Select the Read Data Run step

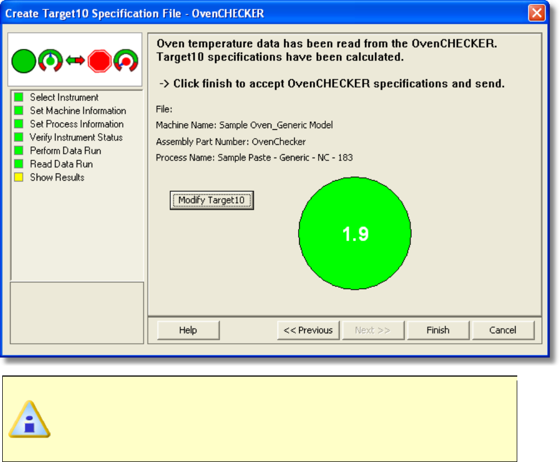62,164
